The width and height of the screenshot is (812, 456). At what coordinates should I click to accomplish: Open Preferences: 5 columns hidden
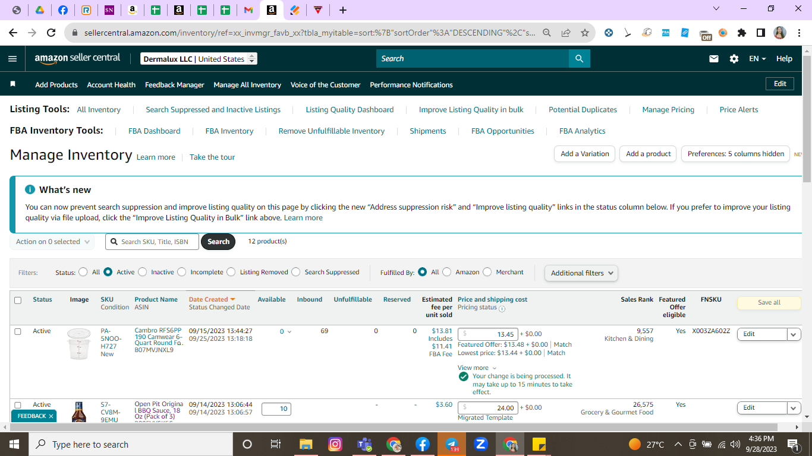coord(736,154)
